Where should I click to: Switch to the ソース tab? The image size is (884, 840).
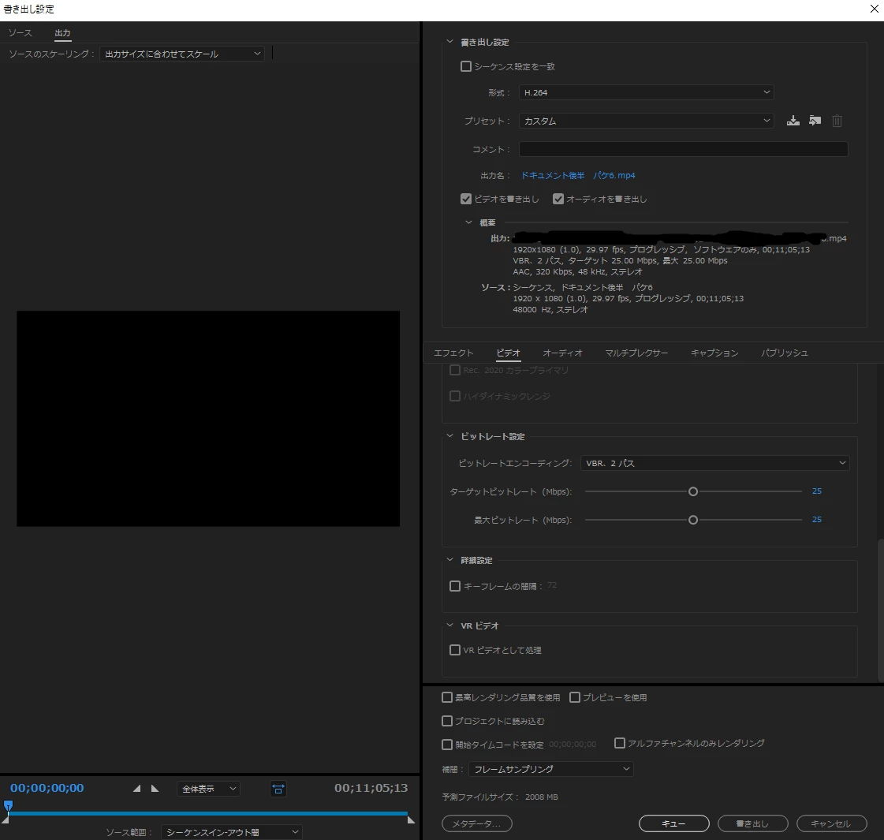[x=21, y=32]
